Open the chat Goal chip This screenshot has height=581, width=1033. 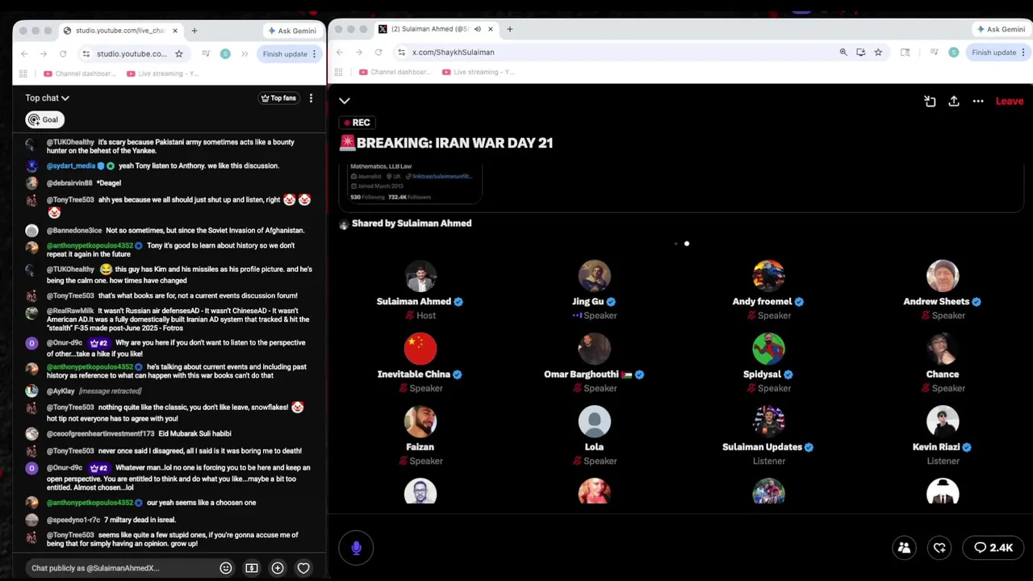coord(43,119)
